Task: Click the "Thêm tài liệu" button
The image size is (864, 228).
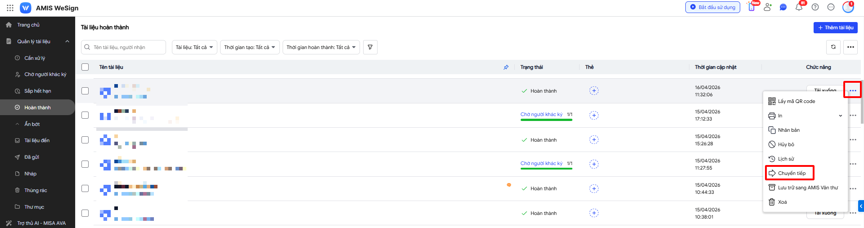Action: [835, 27]
